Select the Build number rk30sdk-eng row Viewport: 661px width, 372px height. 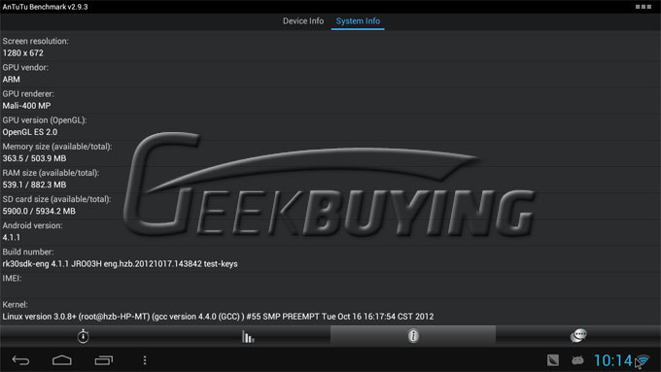coord(330,257)
